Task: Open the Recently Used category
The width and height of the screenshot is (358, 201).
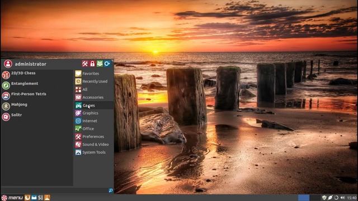Action: tap(94, 82)
